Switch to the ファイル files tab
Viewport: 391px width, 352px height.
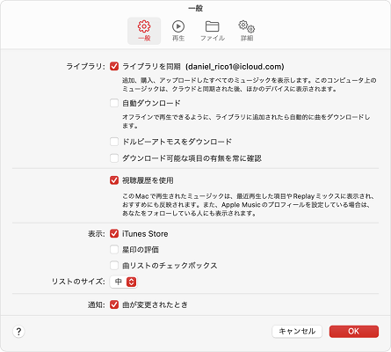[x=213, y=31]
